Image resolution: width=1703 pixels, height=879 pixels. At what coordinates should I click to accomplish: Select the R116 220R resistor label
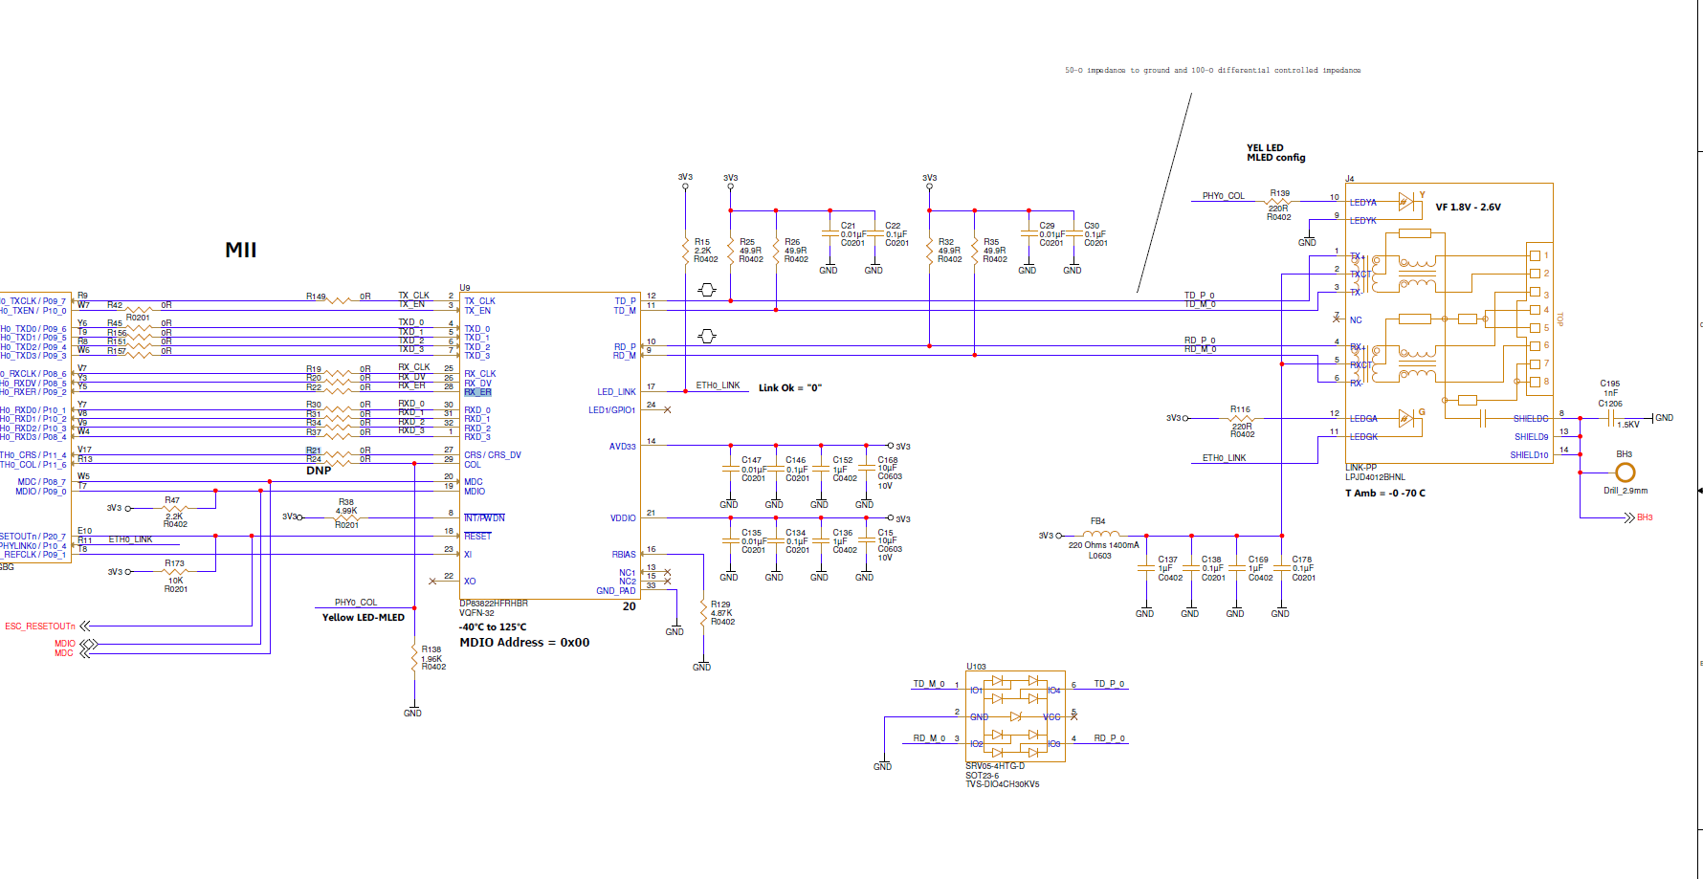pyautogui.click(x=1242, y=422)
